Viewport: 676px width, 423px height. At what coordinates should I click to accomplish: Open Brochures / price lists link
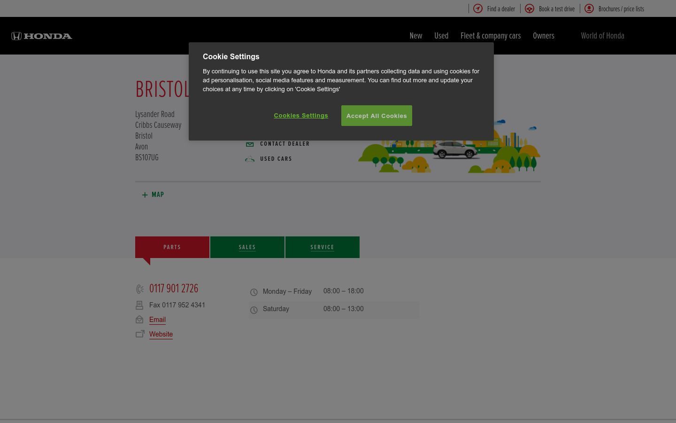tap(621, 9)
